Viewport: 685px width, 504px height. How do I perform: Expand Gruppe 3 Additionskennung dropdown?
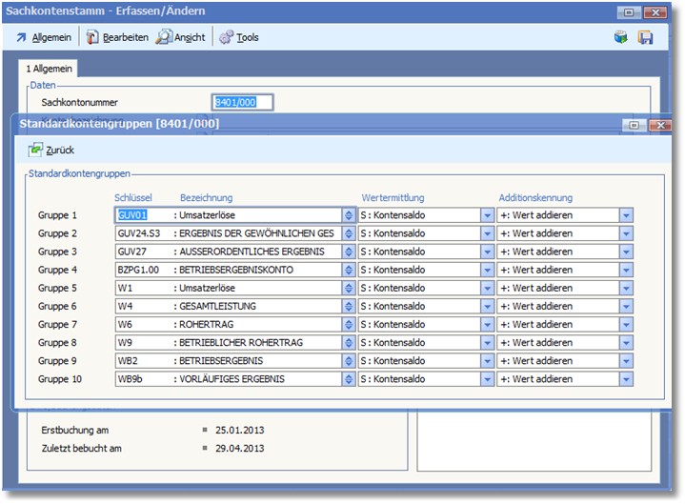(626, 252)
